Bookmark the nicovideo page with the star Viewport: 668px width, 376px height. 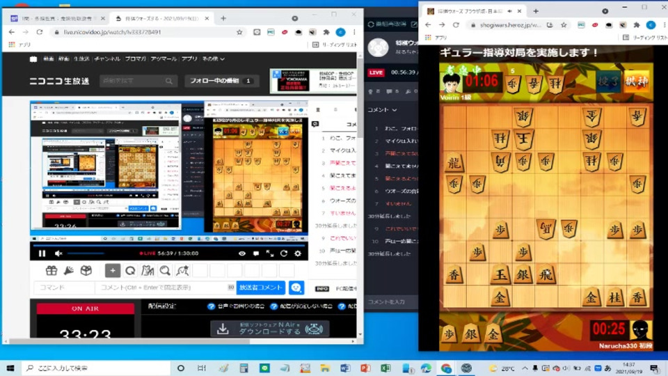pos(239,32)
